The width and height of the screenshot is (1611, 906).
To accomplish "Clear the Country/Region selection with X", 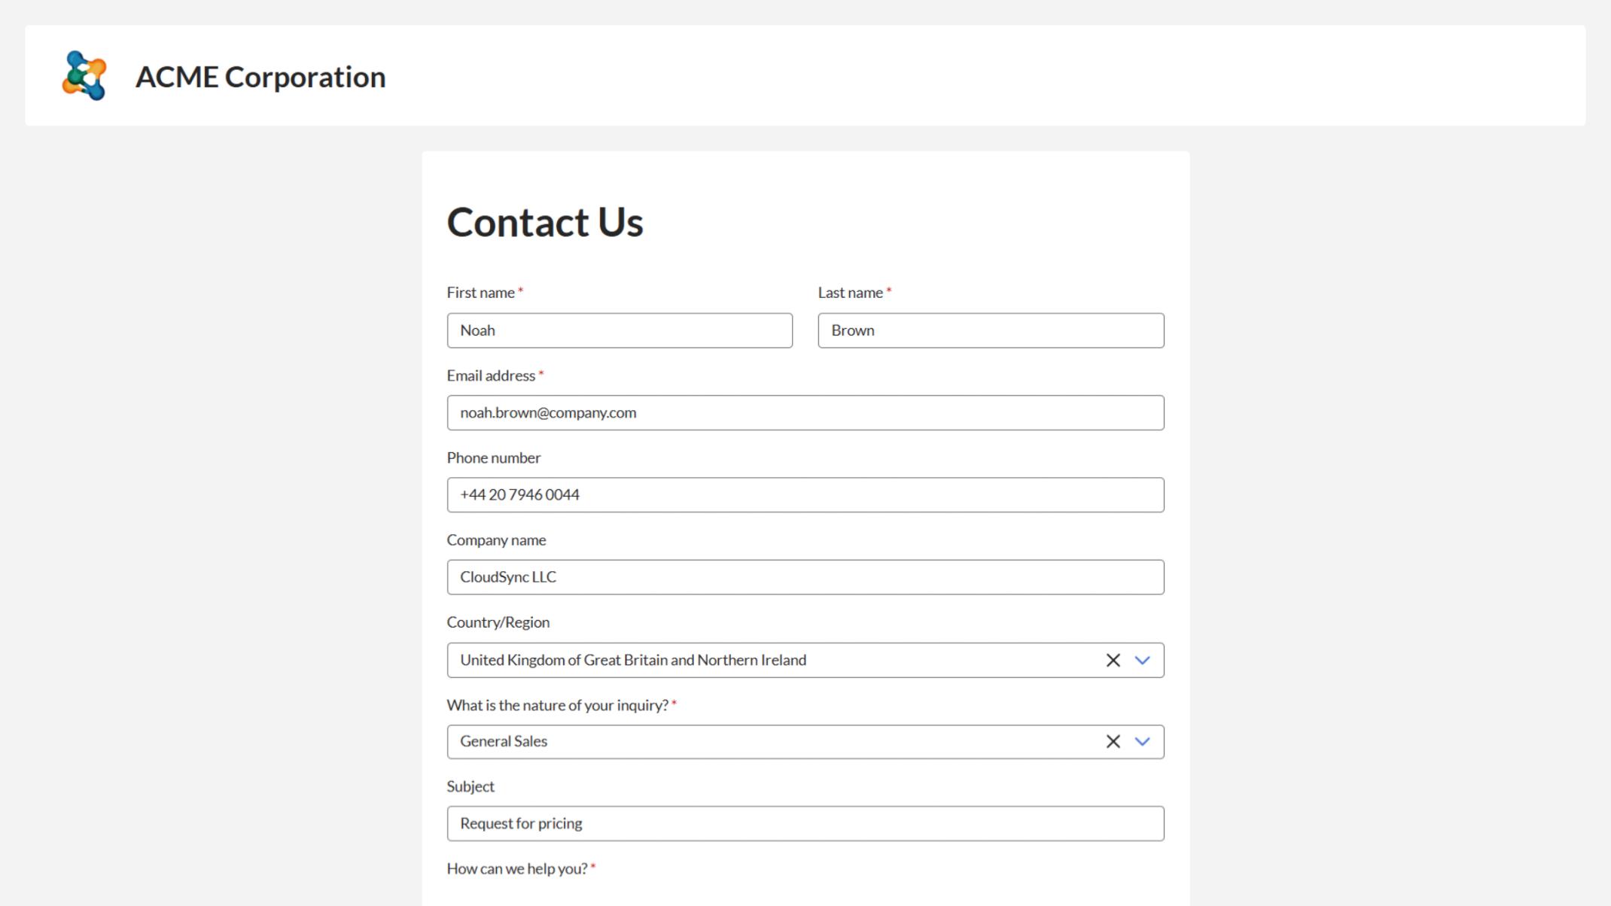I will pos(1113,660).
